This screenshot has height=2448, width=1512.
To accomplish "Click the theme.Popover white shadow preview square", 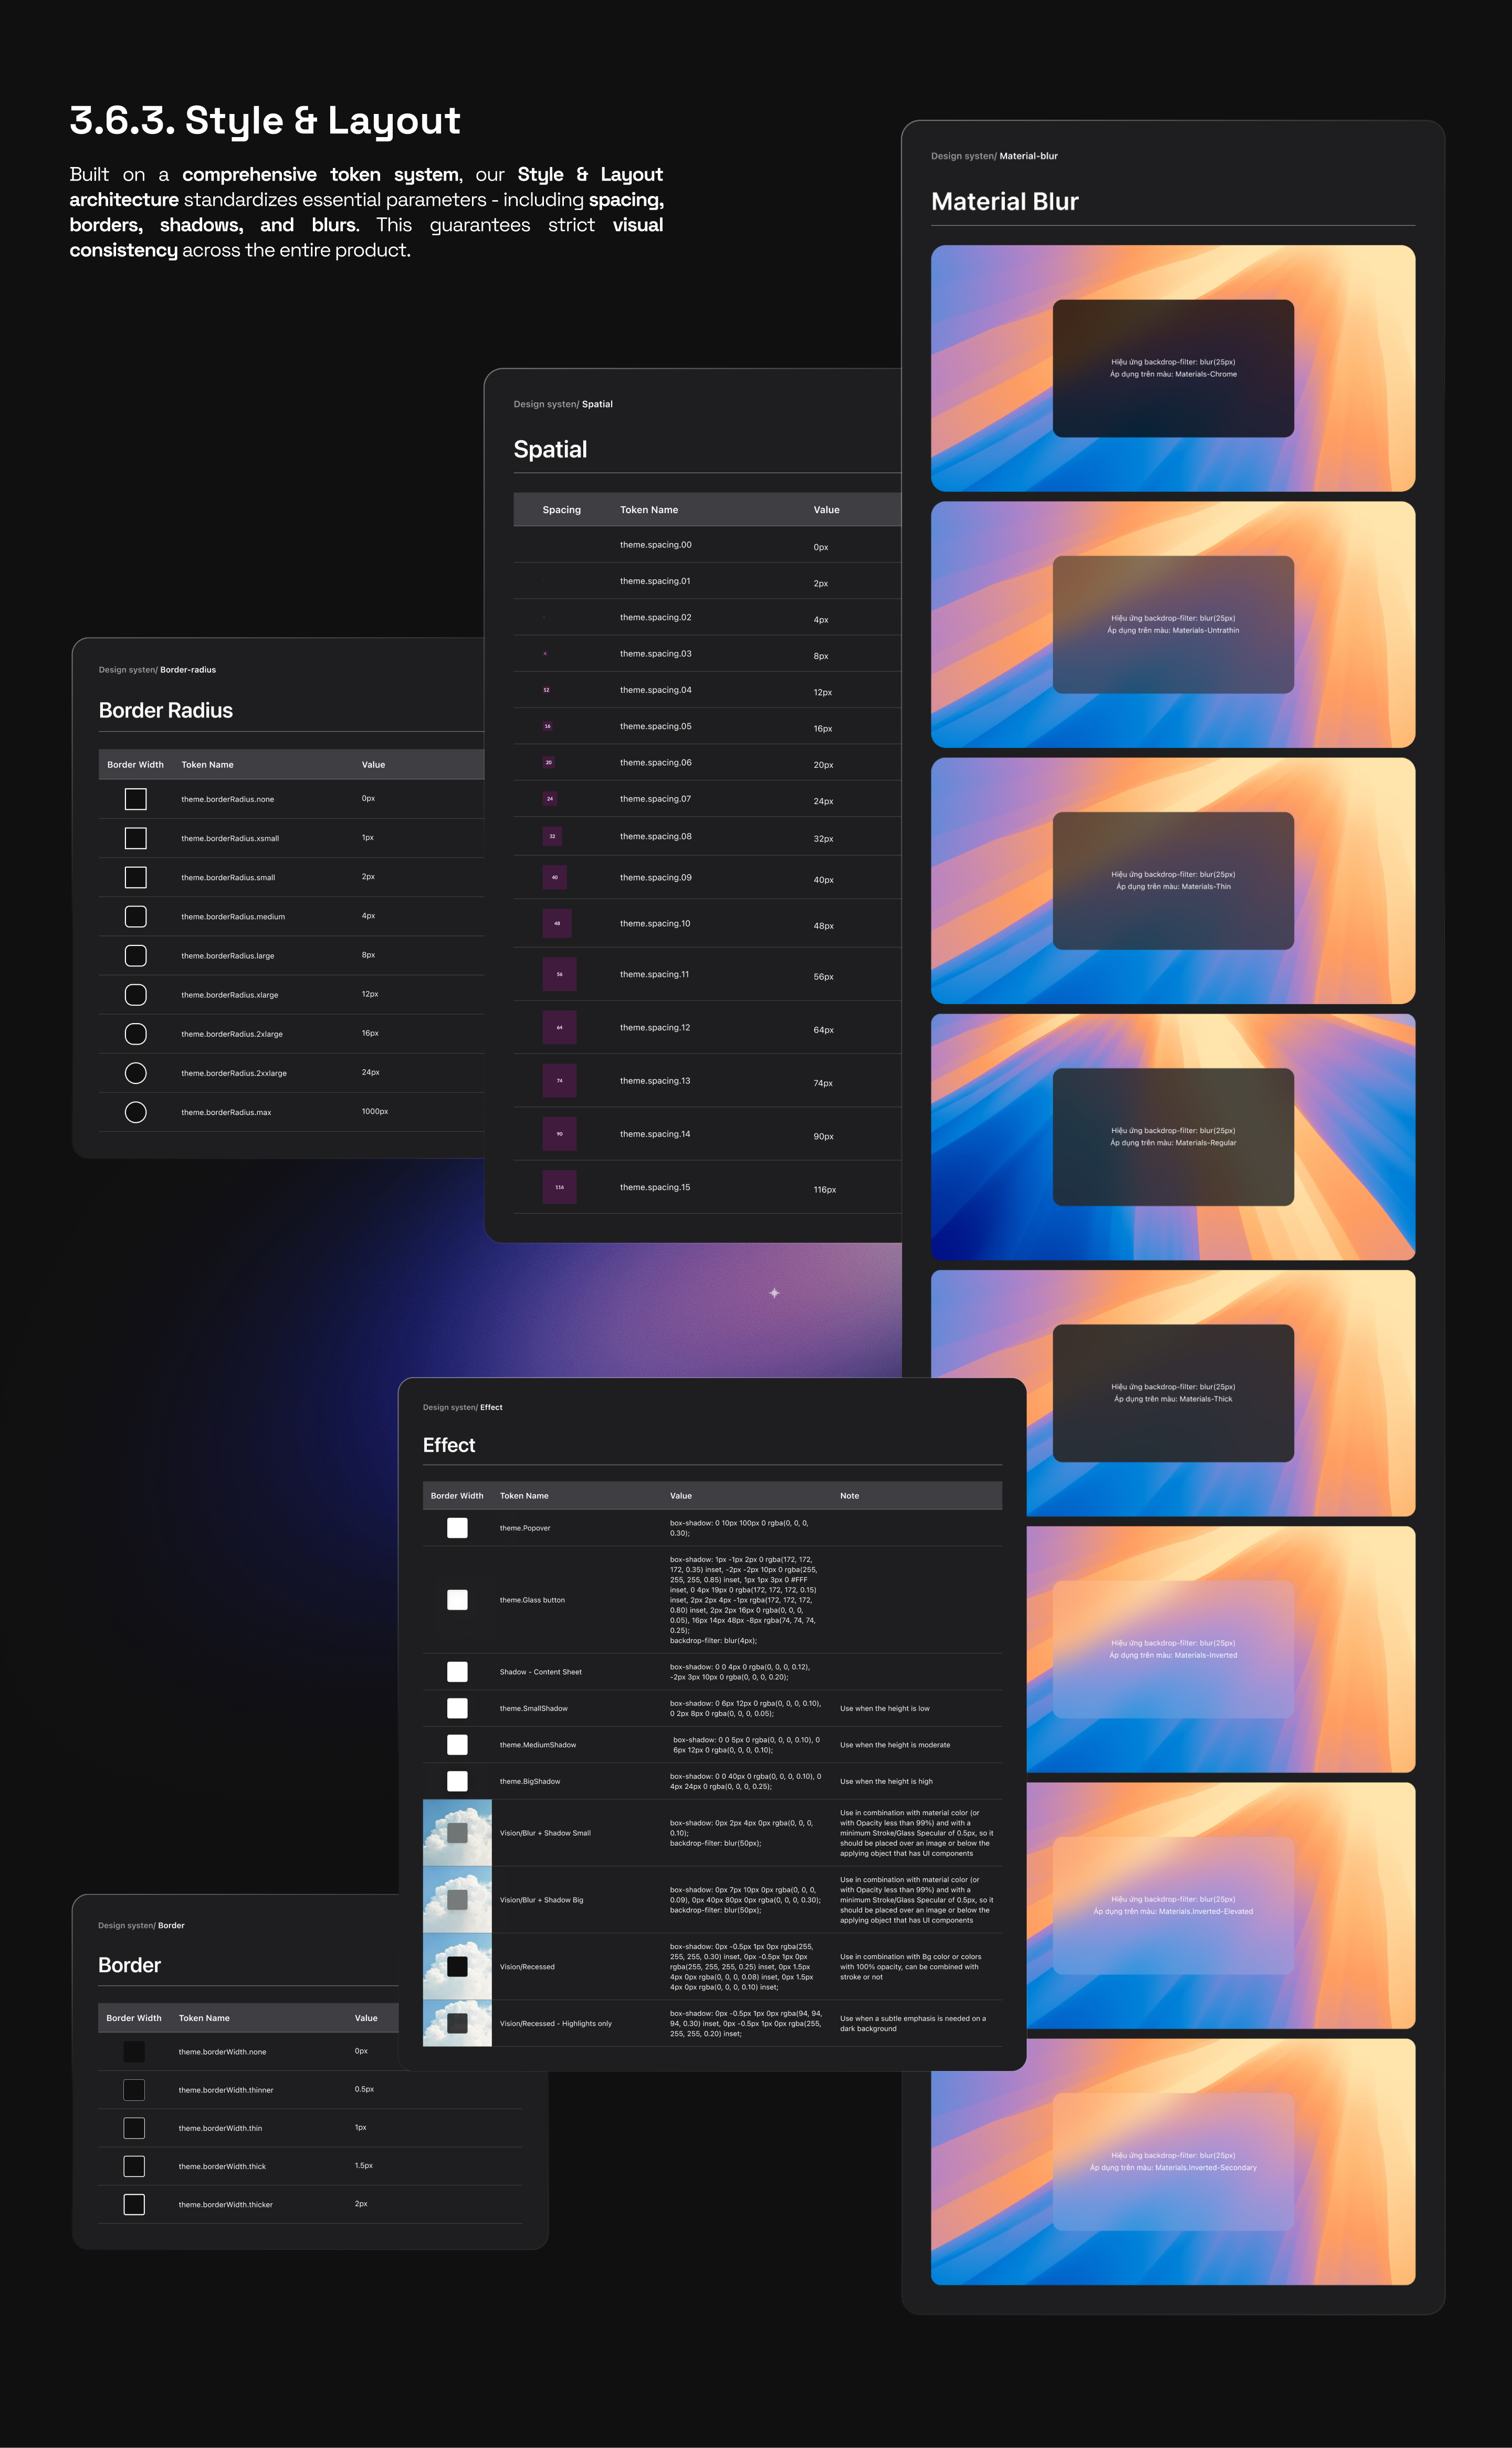I will (457, 1528).
